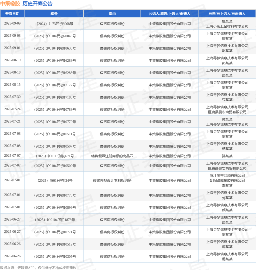Click case number (2025)沪0104民初10770号
The width and height of the screenshot is (256, 270).
coord(54,122)
